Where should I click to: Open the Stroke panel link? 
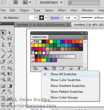55,18
